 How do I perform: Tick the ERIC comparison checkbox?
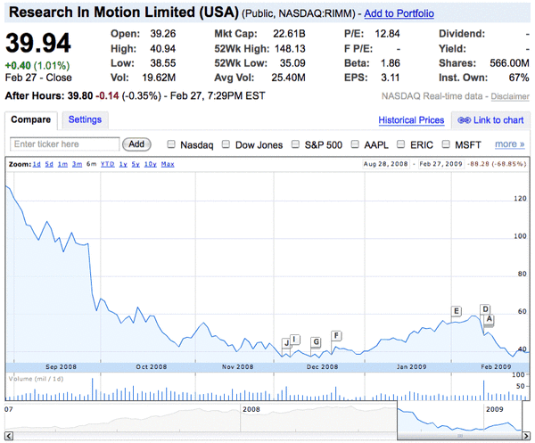(400, 144)
